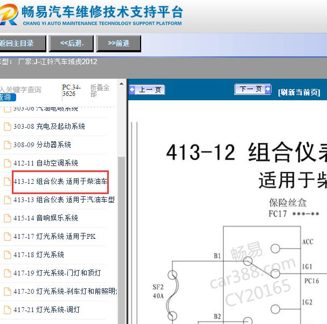
Task: Click the IG2 terminal label in diagram
Action: click(307, 302)
